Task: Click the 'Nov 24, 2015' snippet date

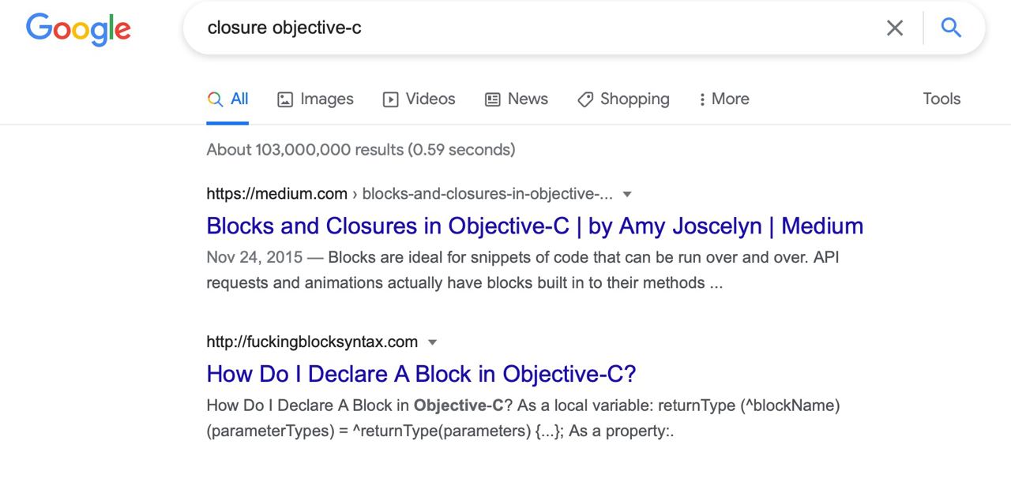Action: (x=254, y=257)
